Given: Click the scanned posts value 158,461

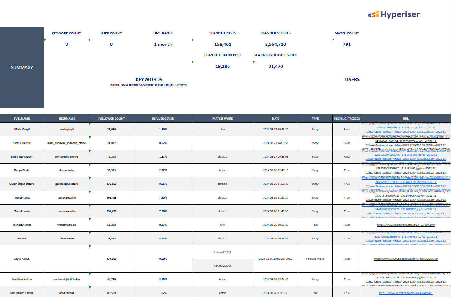Looking at the screenshot, I should pos(223,44).
